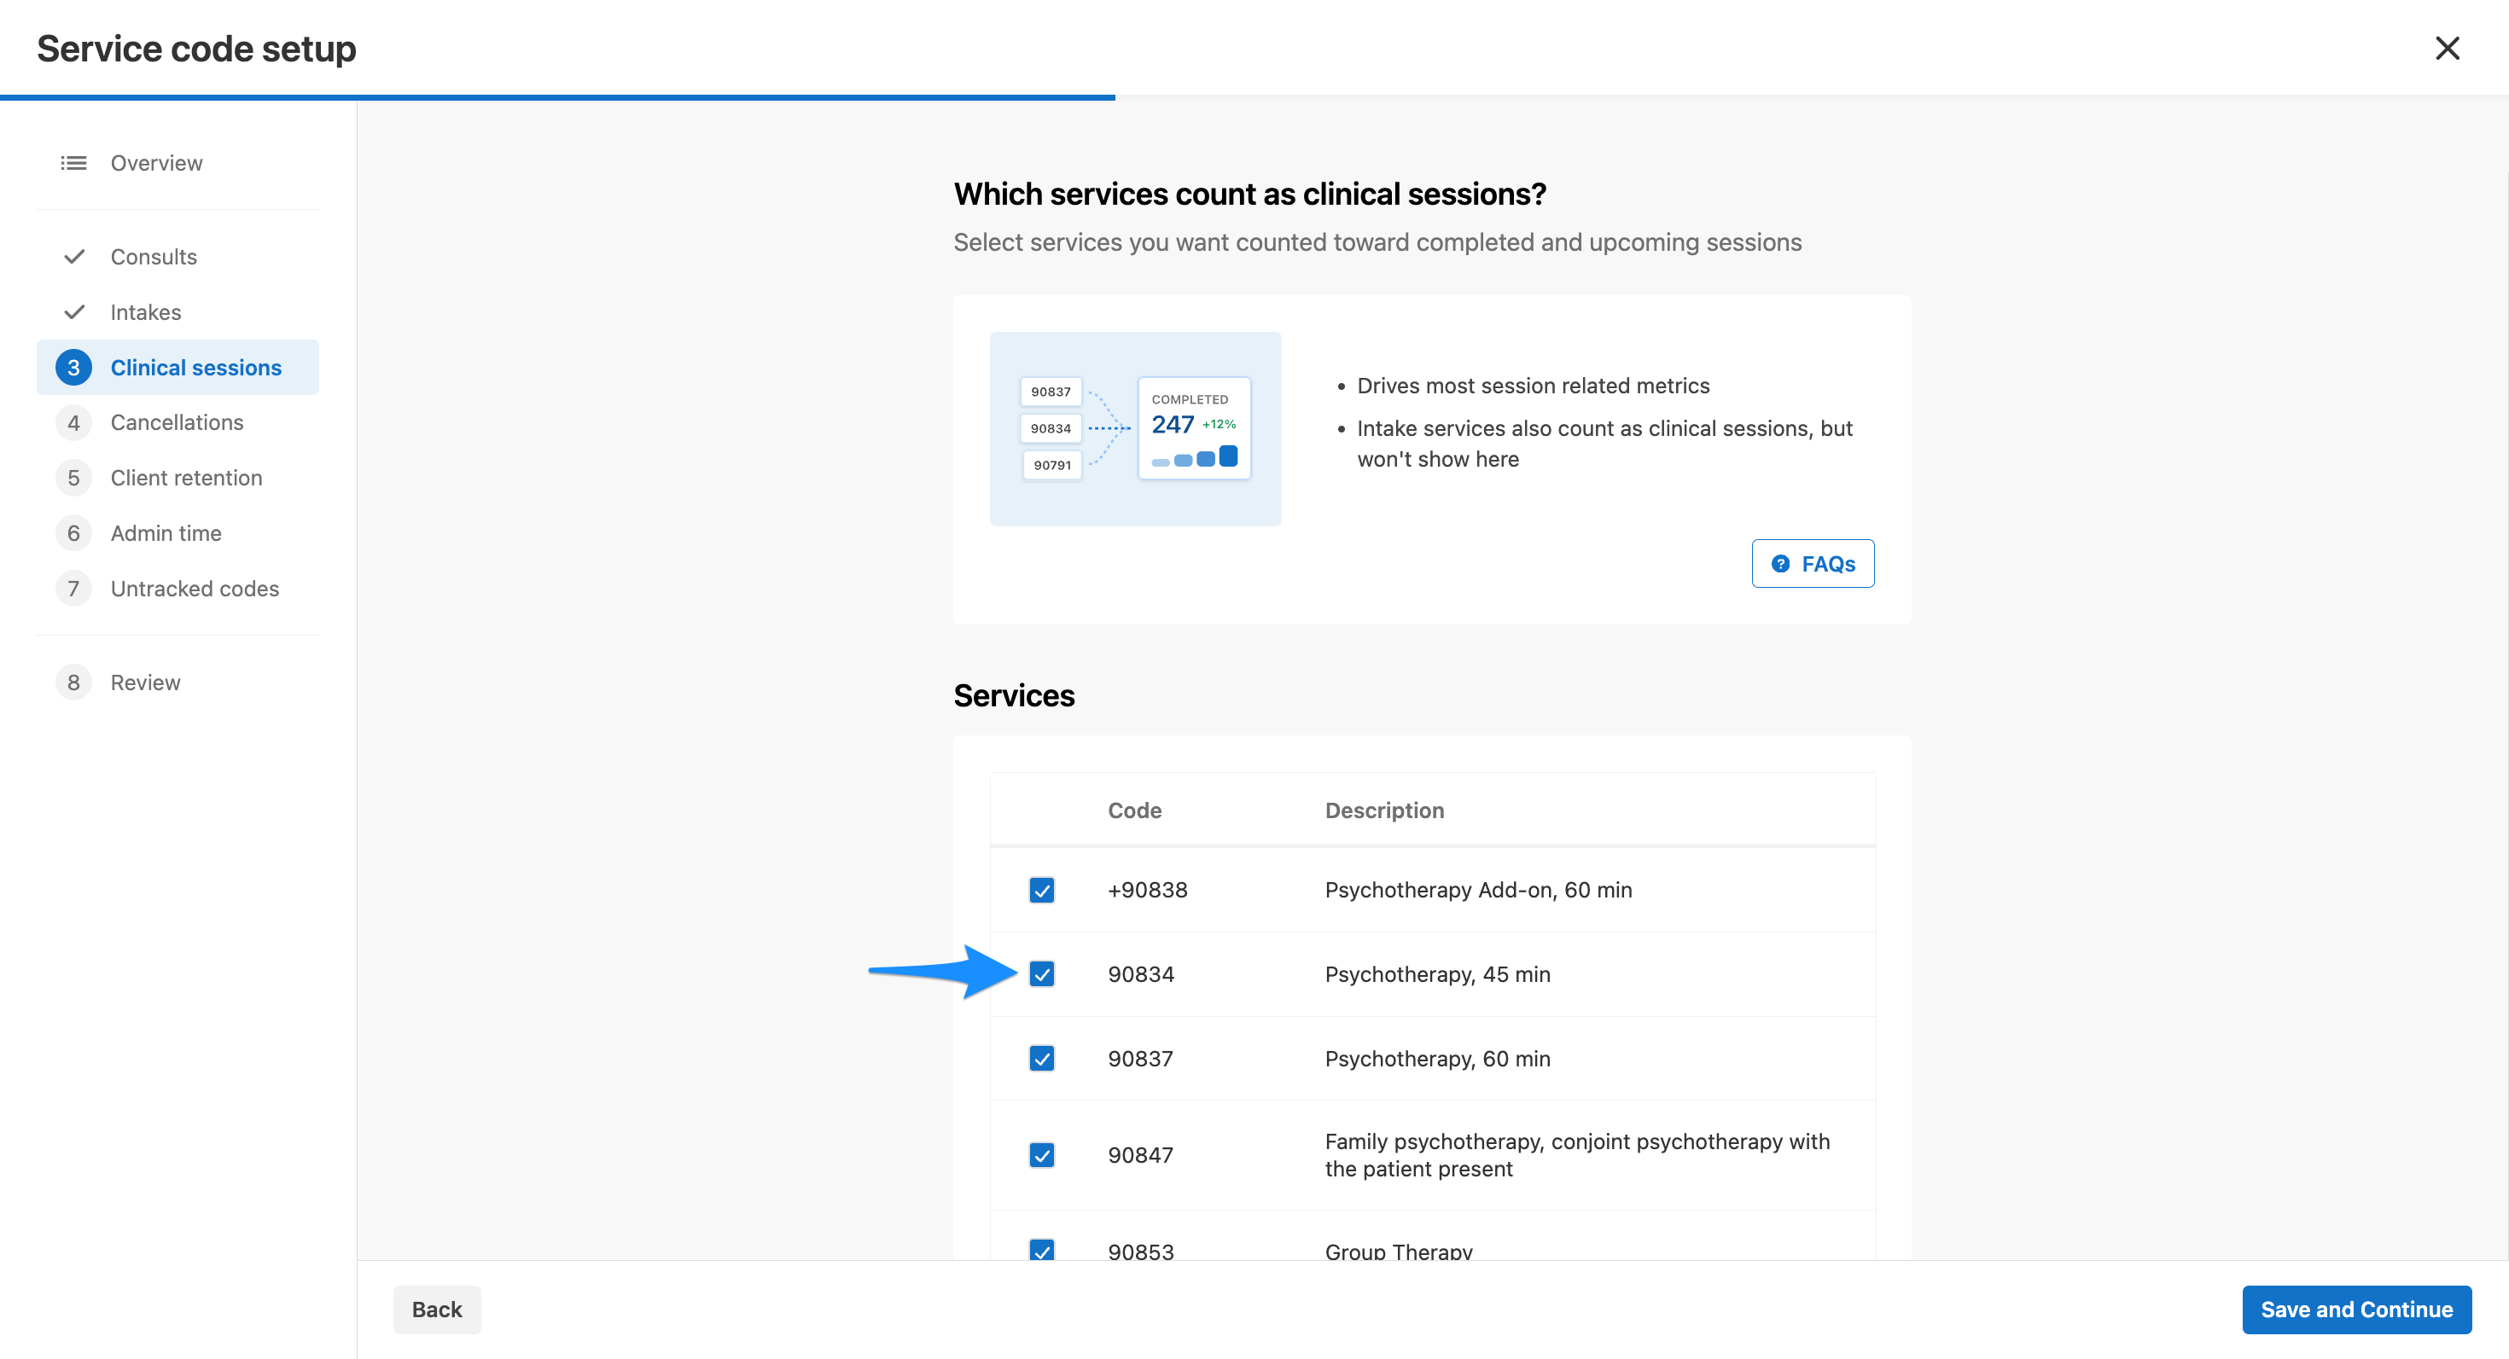Click the code text 90847
2509x1359 pixels.
[1140, 1156]
